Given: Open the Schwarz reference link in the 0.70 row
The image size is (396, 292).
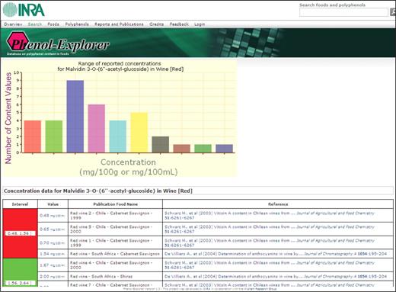Looking at the screenshot, I should tap(270, 242).
